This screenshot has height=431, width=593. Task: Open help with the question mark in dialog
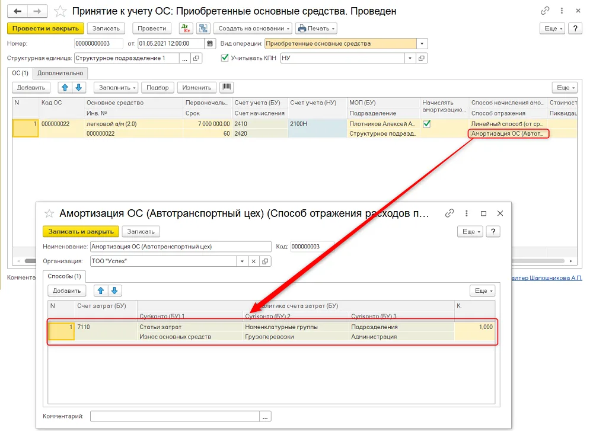pos(493,232)
